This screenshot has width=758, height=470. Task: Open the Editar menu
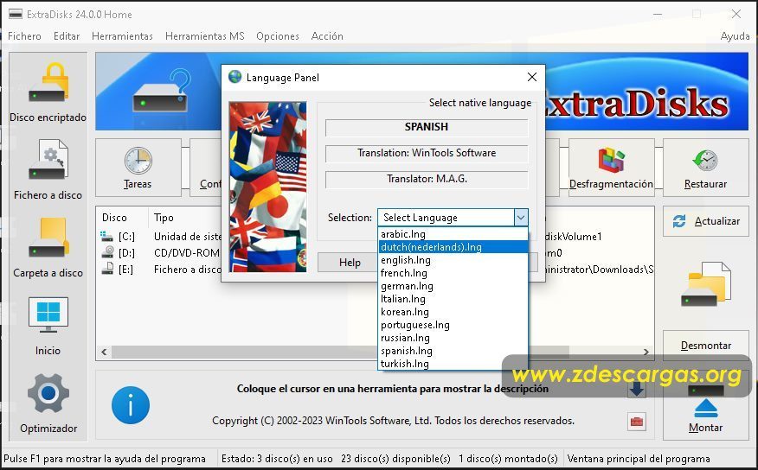tap(67, 36)
